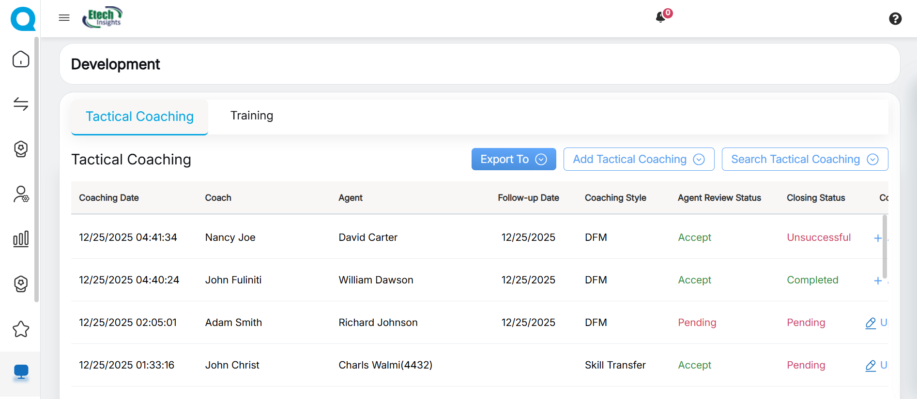This screenshot has height=399, width=917.
Task: Sort by Coaching Date column header
Action: tap(109, 198)
